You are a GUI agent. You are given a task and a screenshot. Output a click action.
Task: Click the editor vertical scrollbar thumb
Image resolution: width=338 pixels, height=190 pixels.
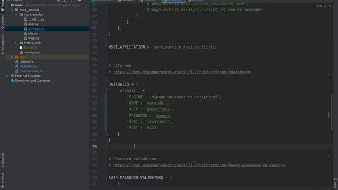[332, 112]
